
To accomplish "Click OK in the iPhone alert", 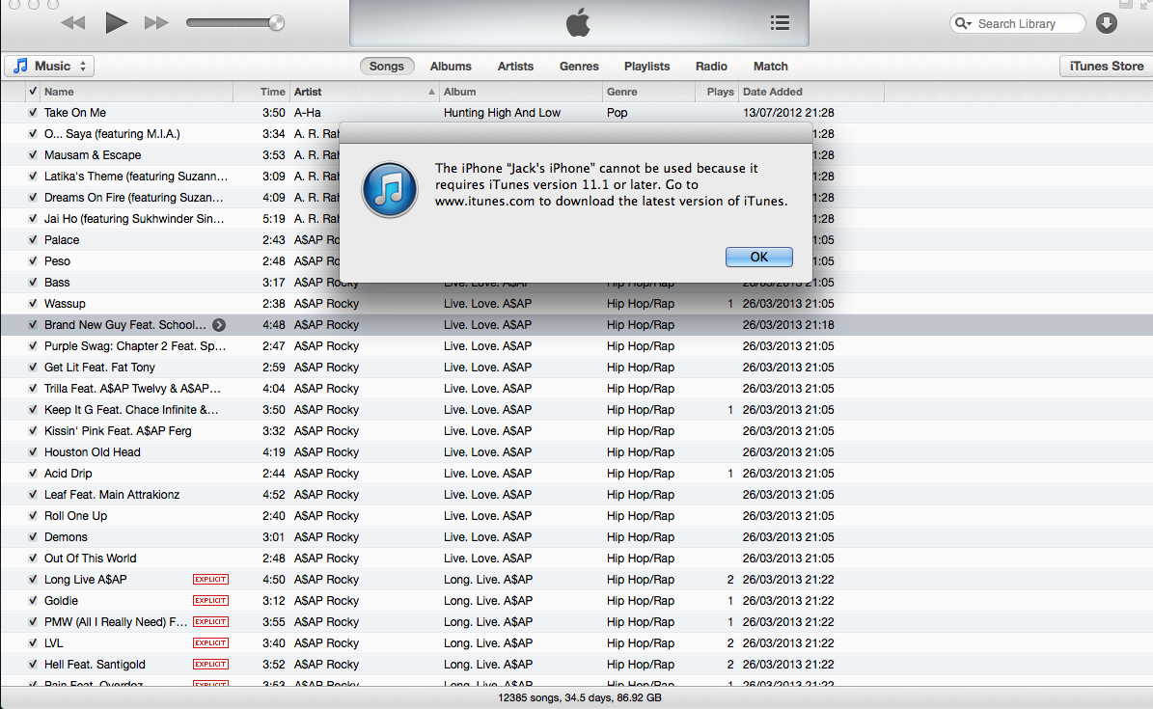I will (x=759, y=257).
